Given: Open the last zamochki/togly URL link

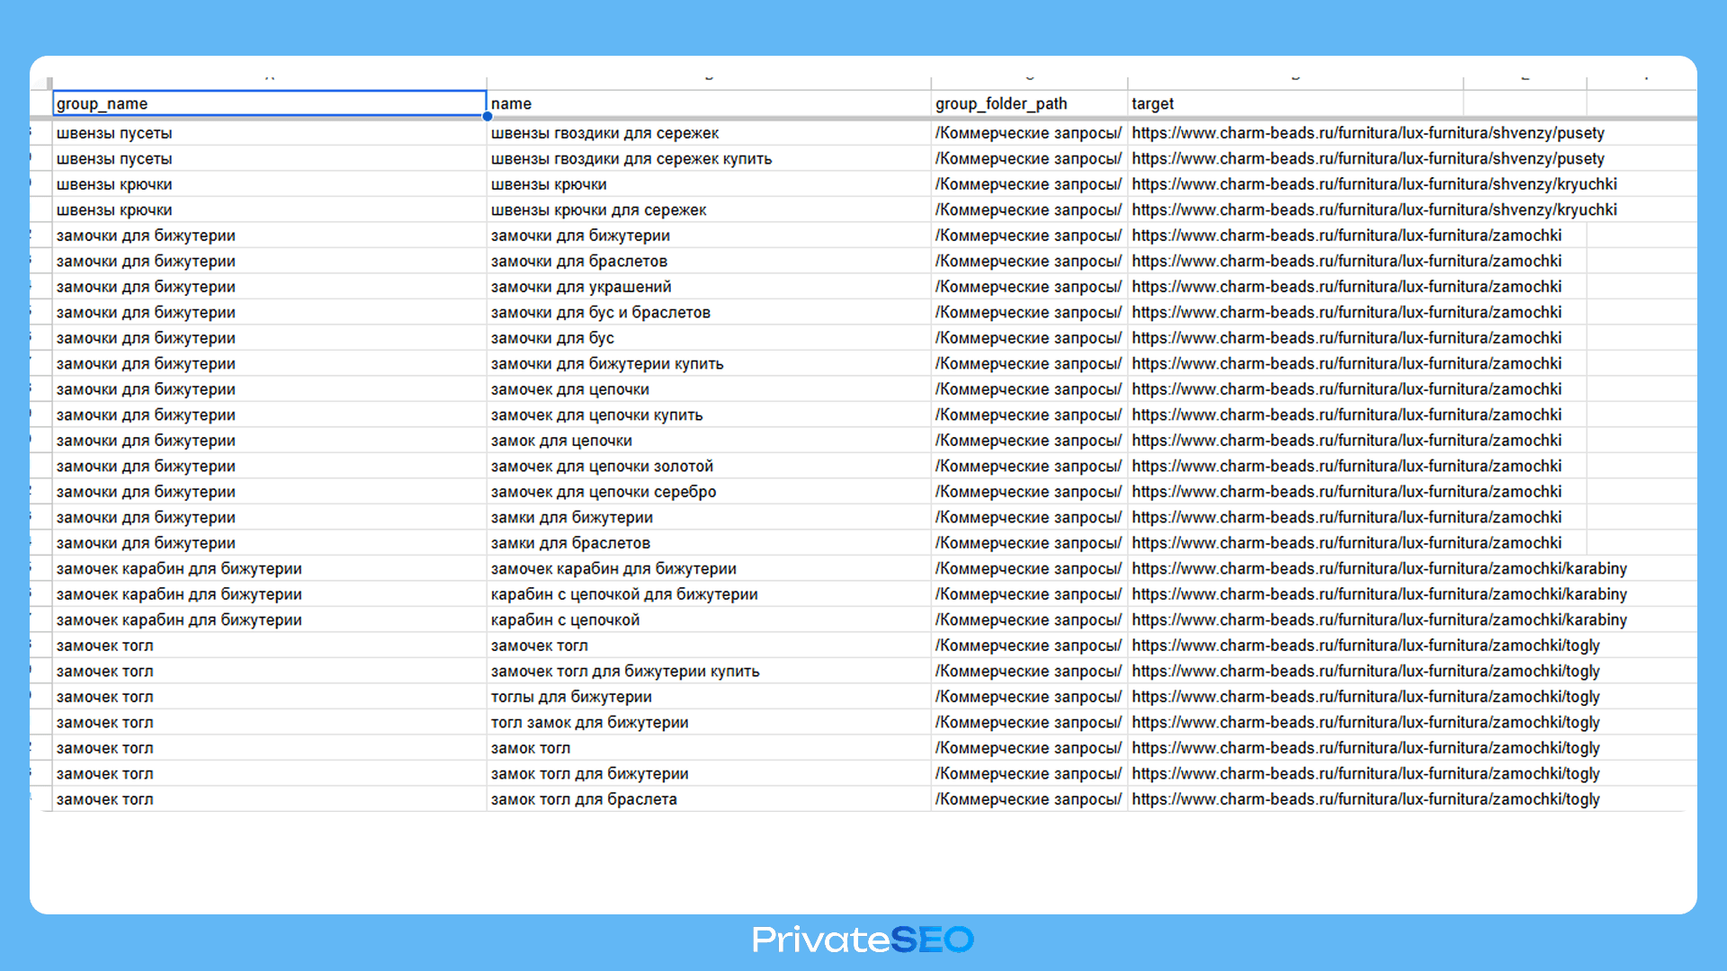Looking at the screenshot, I should [1365, 799].
